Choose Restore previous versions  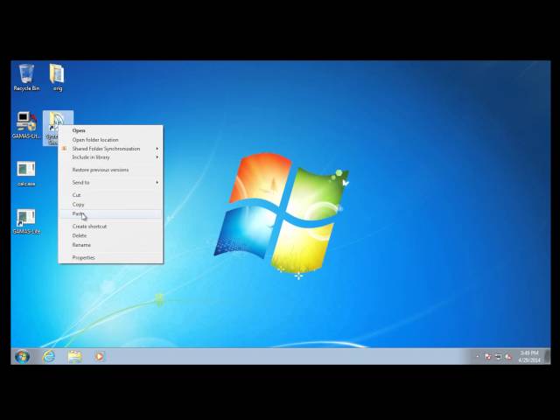click(111, 170)
